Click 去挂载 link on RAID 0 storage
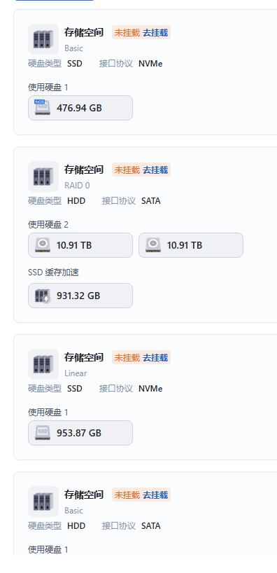Image resolution: width=277 pixels, height=573 pixels. 155,170
